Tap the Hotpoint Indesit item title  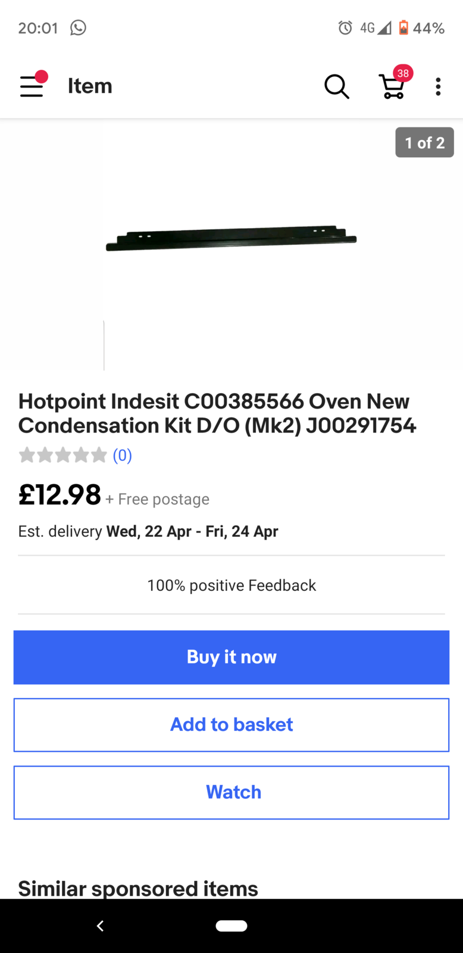[x=217, y=413]
